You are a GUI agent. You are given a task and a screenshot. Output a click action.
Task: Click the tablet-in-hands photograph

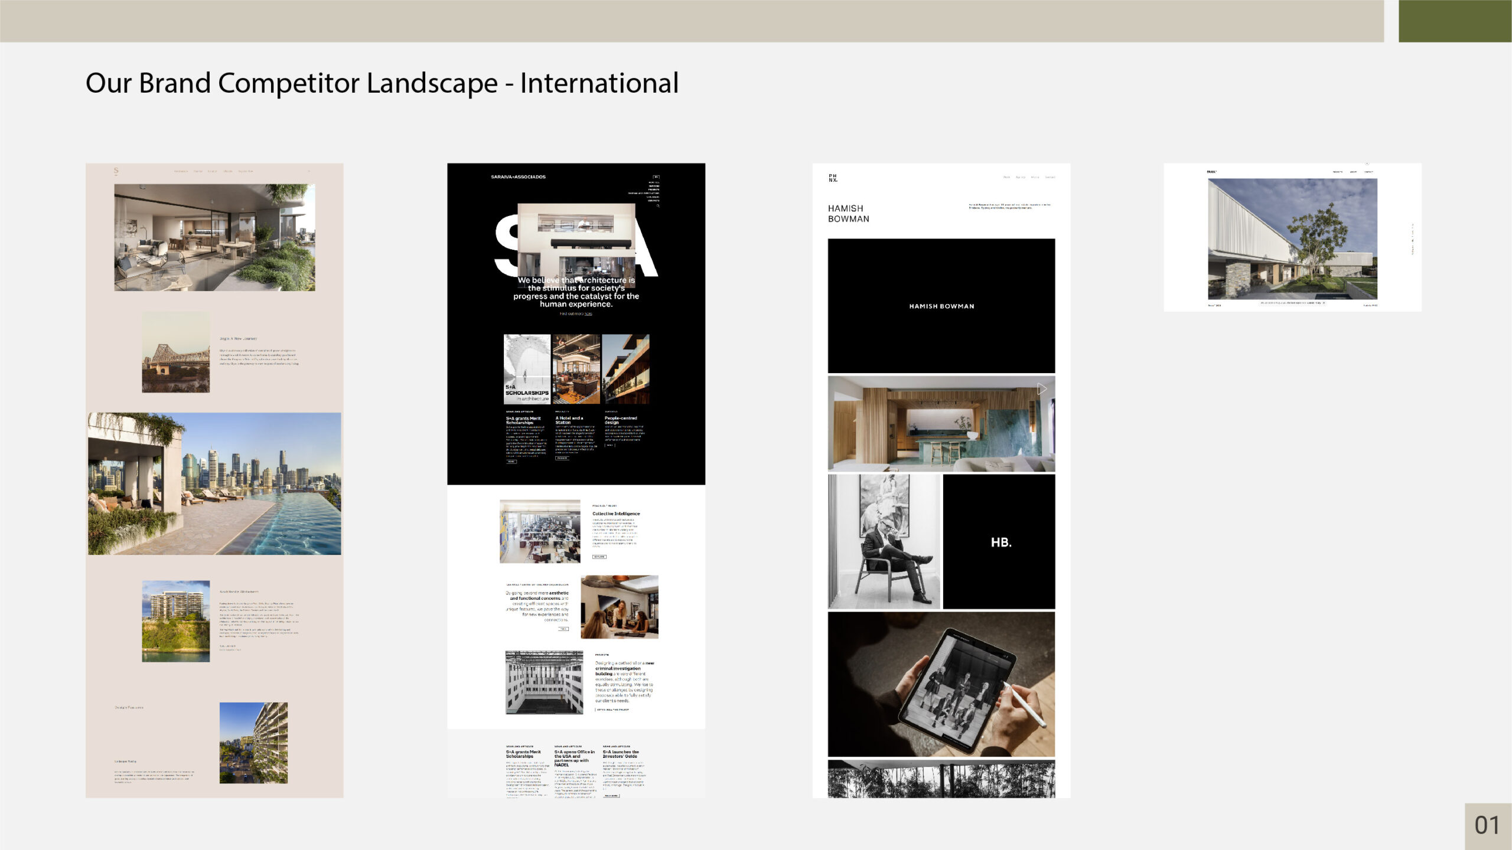[x=941, y=684]
